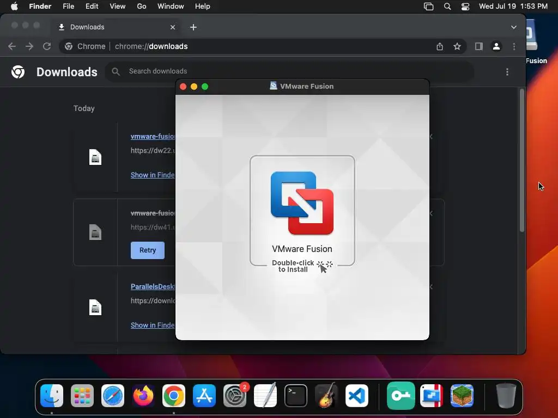Open Firefox from the Dock
The image size is (558, 418).
[143, 396]
